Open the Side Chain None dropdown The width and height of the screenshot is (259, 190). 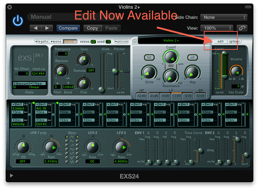(x=224, y=17)
